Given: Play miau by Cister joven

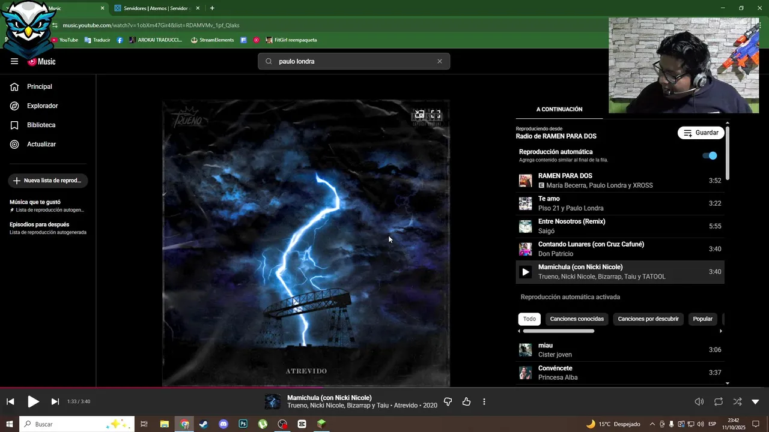Looking at the screenshot, I should (620, 350).
